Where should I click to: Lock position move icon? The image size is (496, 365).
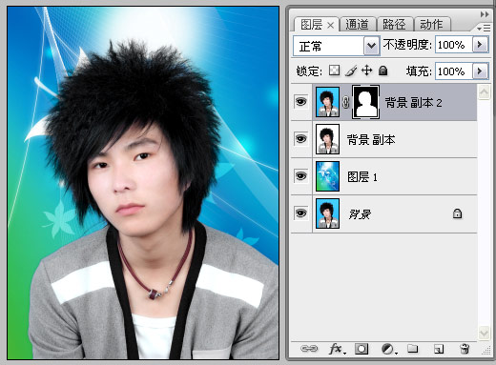(366, 71)
